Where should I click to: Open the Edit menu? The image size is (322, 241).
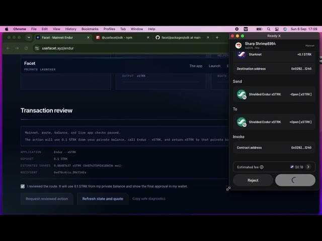coord(45,29)
